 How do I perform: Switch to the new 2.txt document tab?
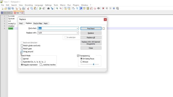pos(7,13)
